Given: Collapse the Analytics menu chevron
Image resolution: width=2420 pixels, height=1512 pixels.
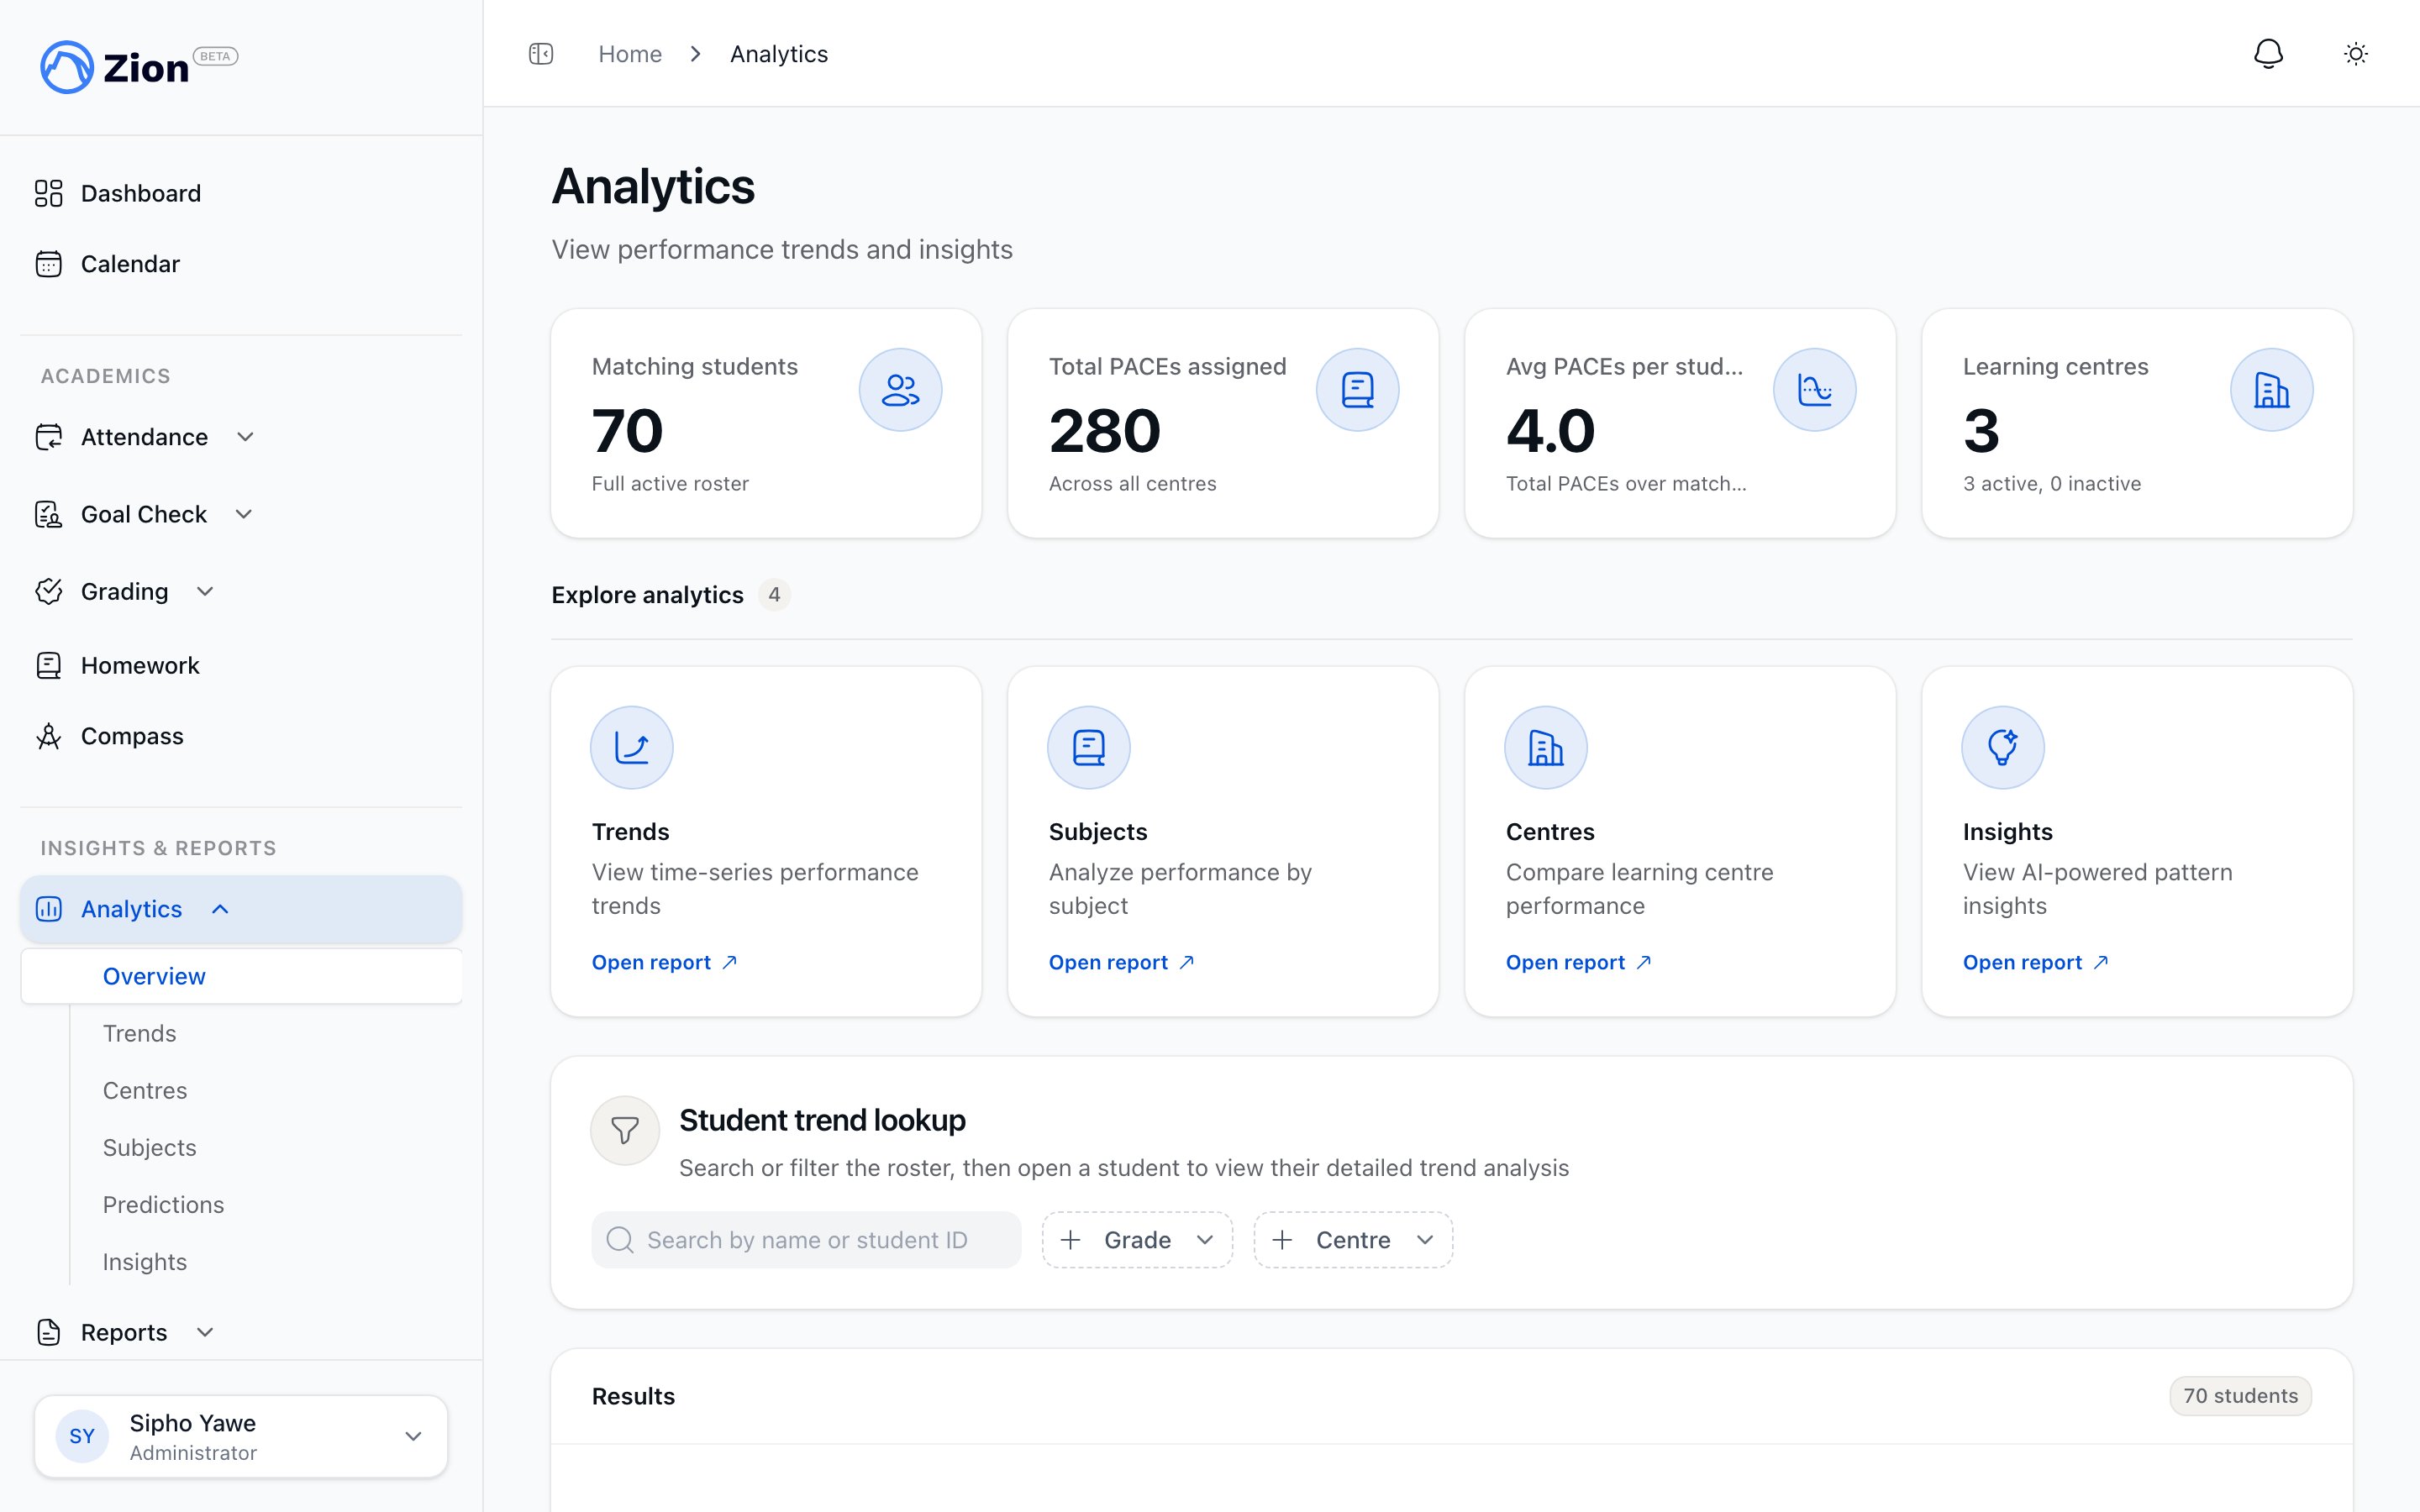Looking at the screenshot, I should click(220, 909).
